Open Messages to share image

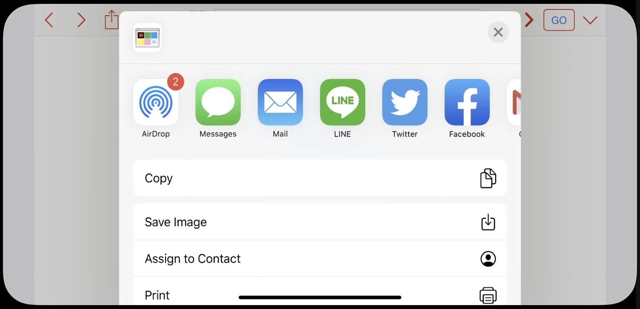tap(218, 102)
